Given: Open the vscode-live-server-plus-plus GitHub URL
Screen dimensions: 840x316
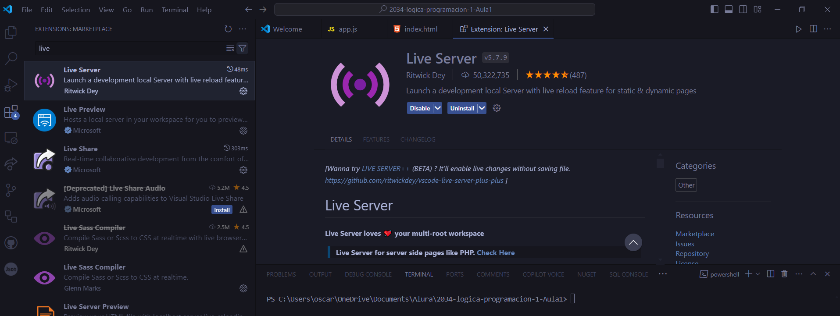Looking at the screenshot, I should click(x=414, y=180).
